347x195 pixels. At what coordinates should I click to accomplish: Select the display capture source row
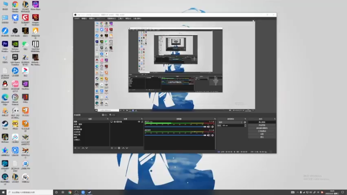coord(127,122)
